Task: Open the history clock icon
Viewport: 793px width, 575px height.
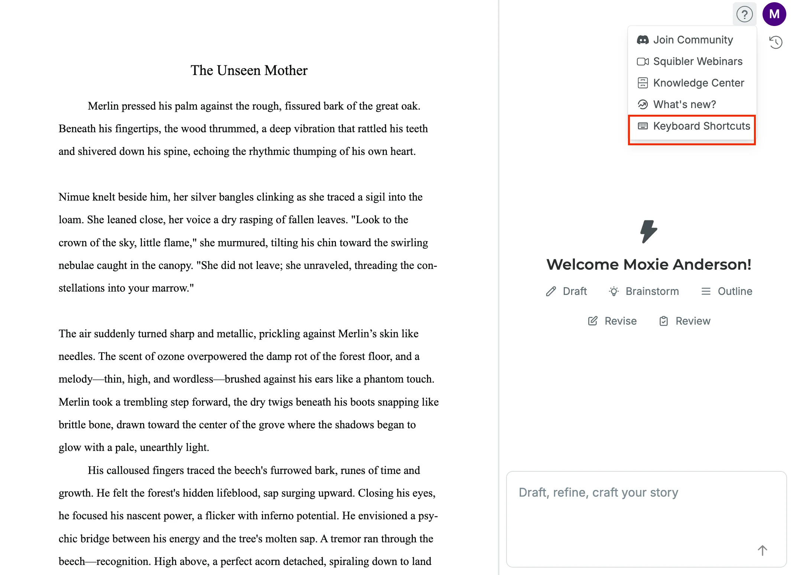Action: [x=776, y=42]
